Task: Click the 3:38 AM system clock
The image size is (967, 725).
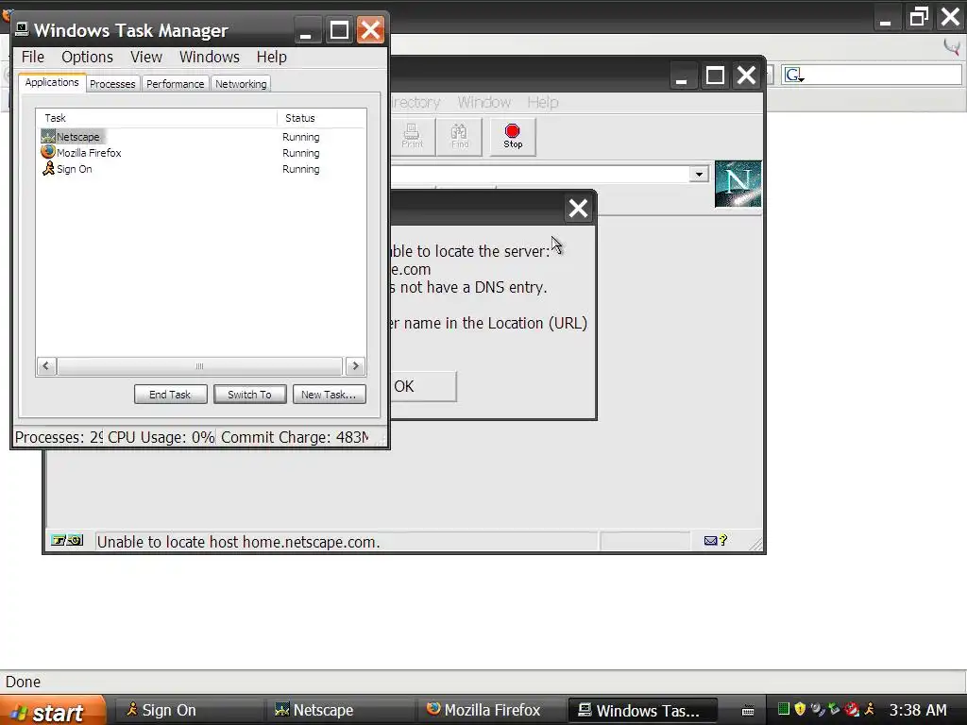Action: coord(918,710)
